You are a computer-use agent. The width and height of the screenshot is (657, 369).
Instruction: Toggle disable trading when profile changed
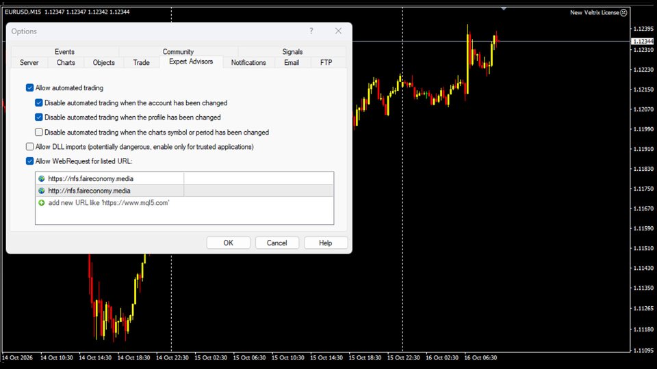39,118
